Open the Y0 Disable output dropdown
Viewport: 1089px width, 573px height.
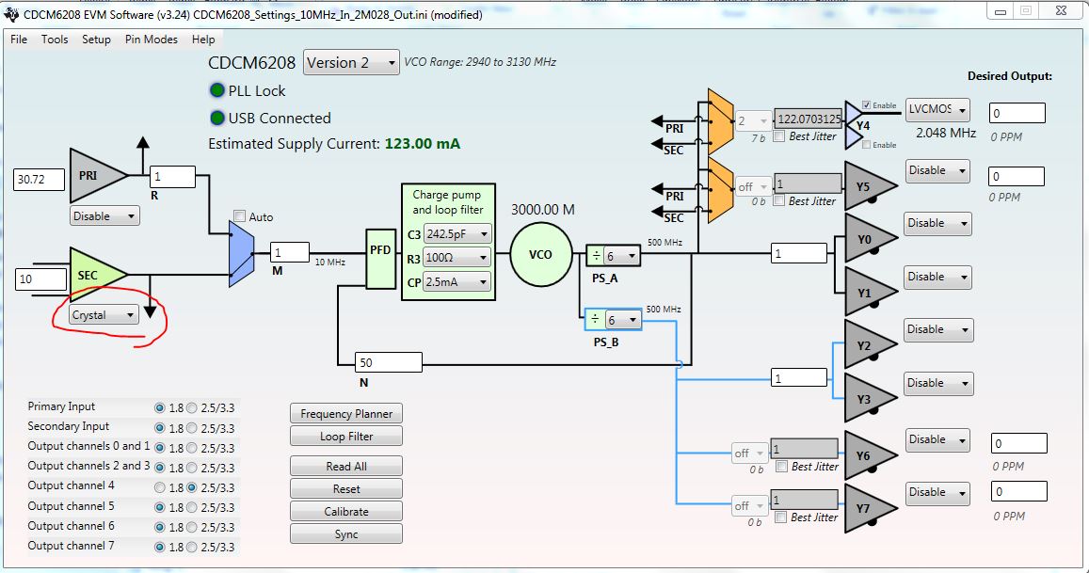(x=937, y=223)
